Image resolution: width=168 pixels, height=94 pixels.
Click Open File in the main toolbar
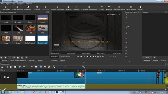[x=6, y=8]
